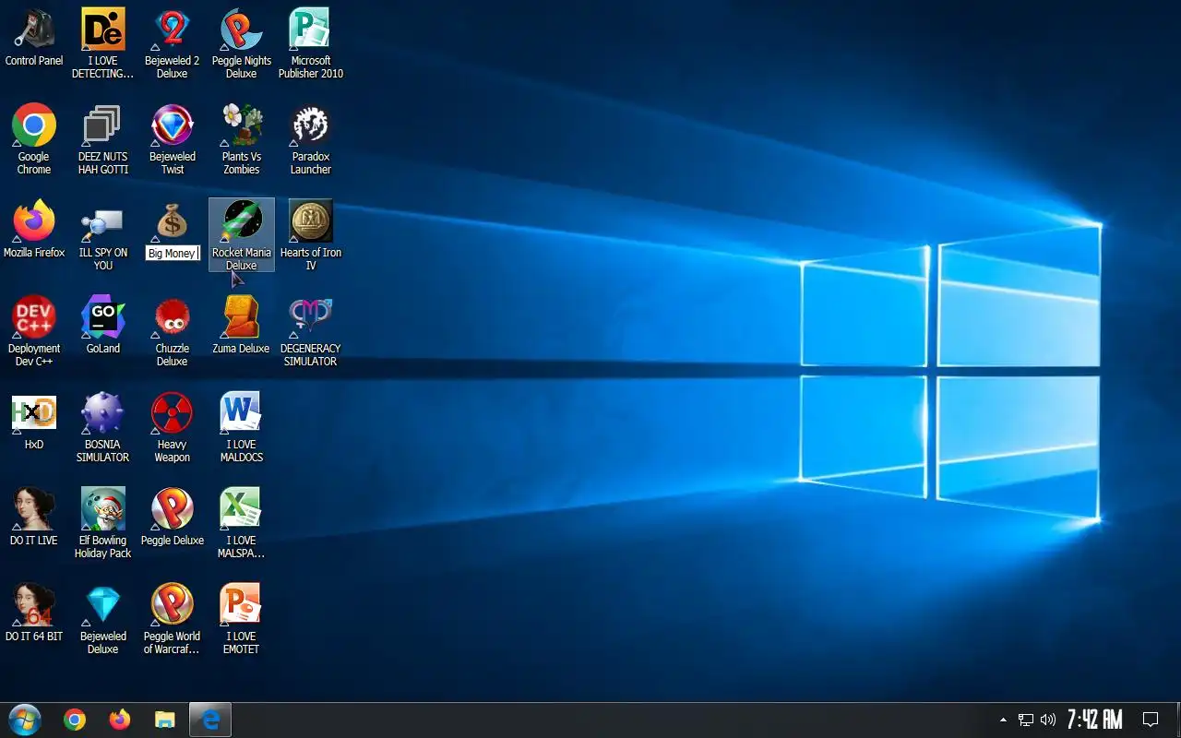The image size is (1181, 738).
Task: Open the volume speaker tray icon
Action: (x=1047, y=720)
